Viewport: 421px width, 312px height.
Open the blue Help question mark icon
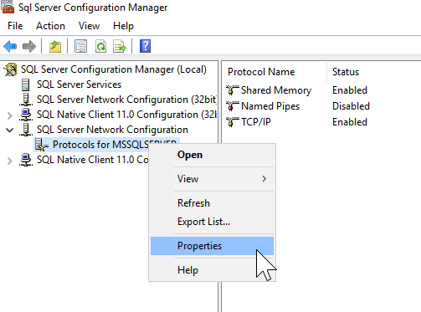click(x=145, y=46)
